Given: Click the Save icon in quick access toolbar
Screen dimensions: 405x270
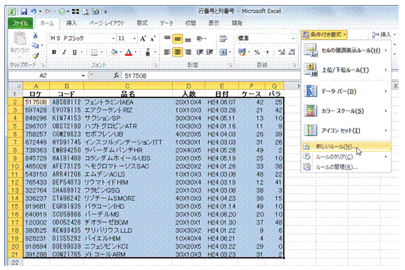Looking at the screenshot, I should [24, 11].
